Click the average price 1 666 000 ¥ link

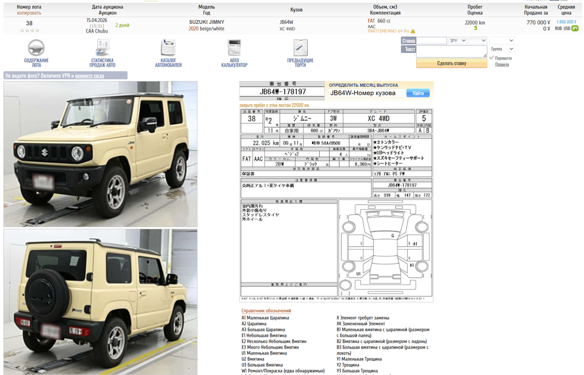tap(566, 22)
